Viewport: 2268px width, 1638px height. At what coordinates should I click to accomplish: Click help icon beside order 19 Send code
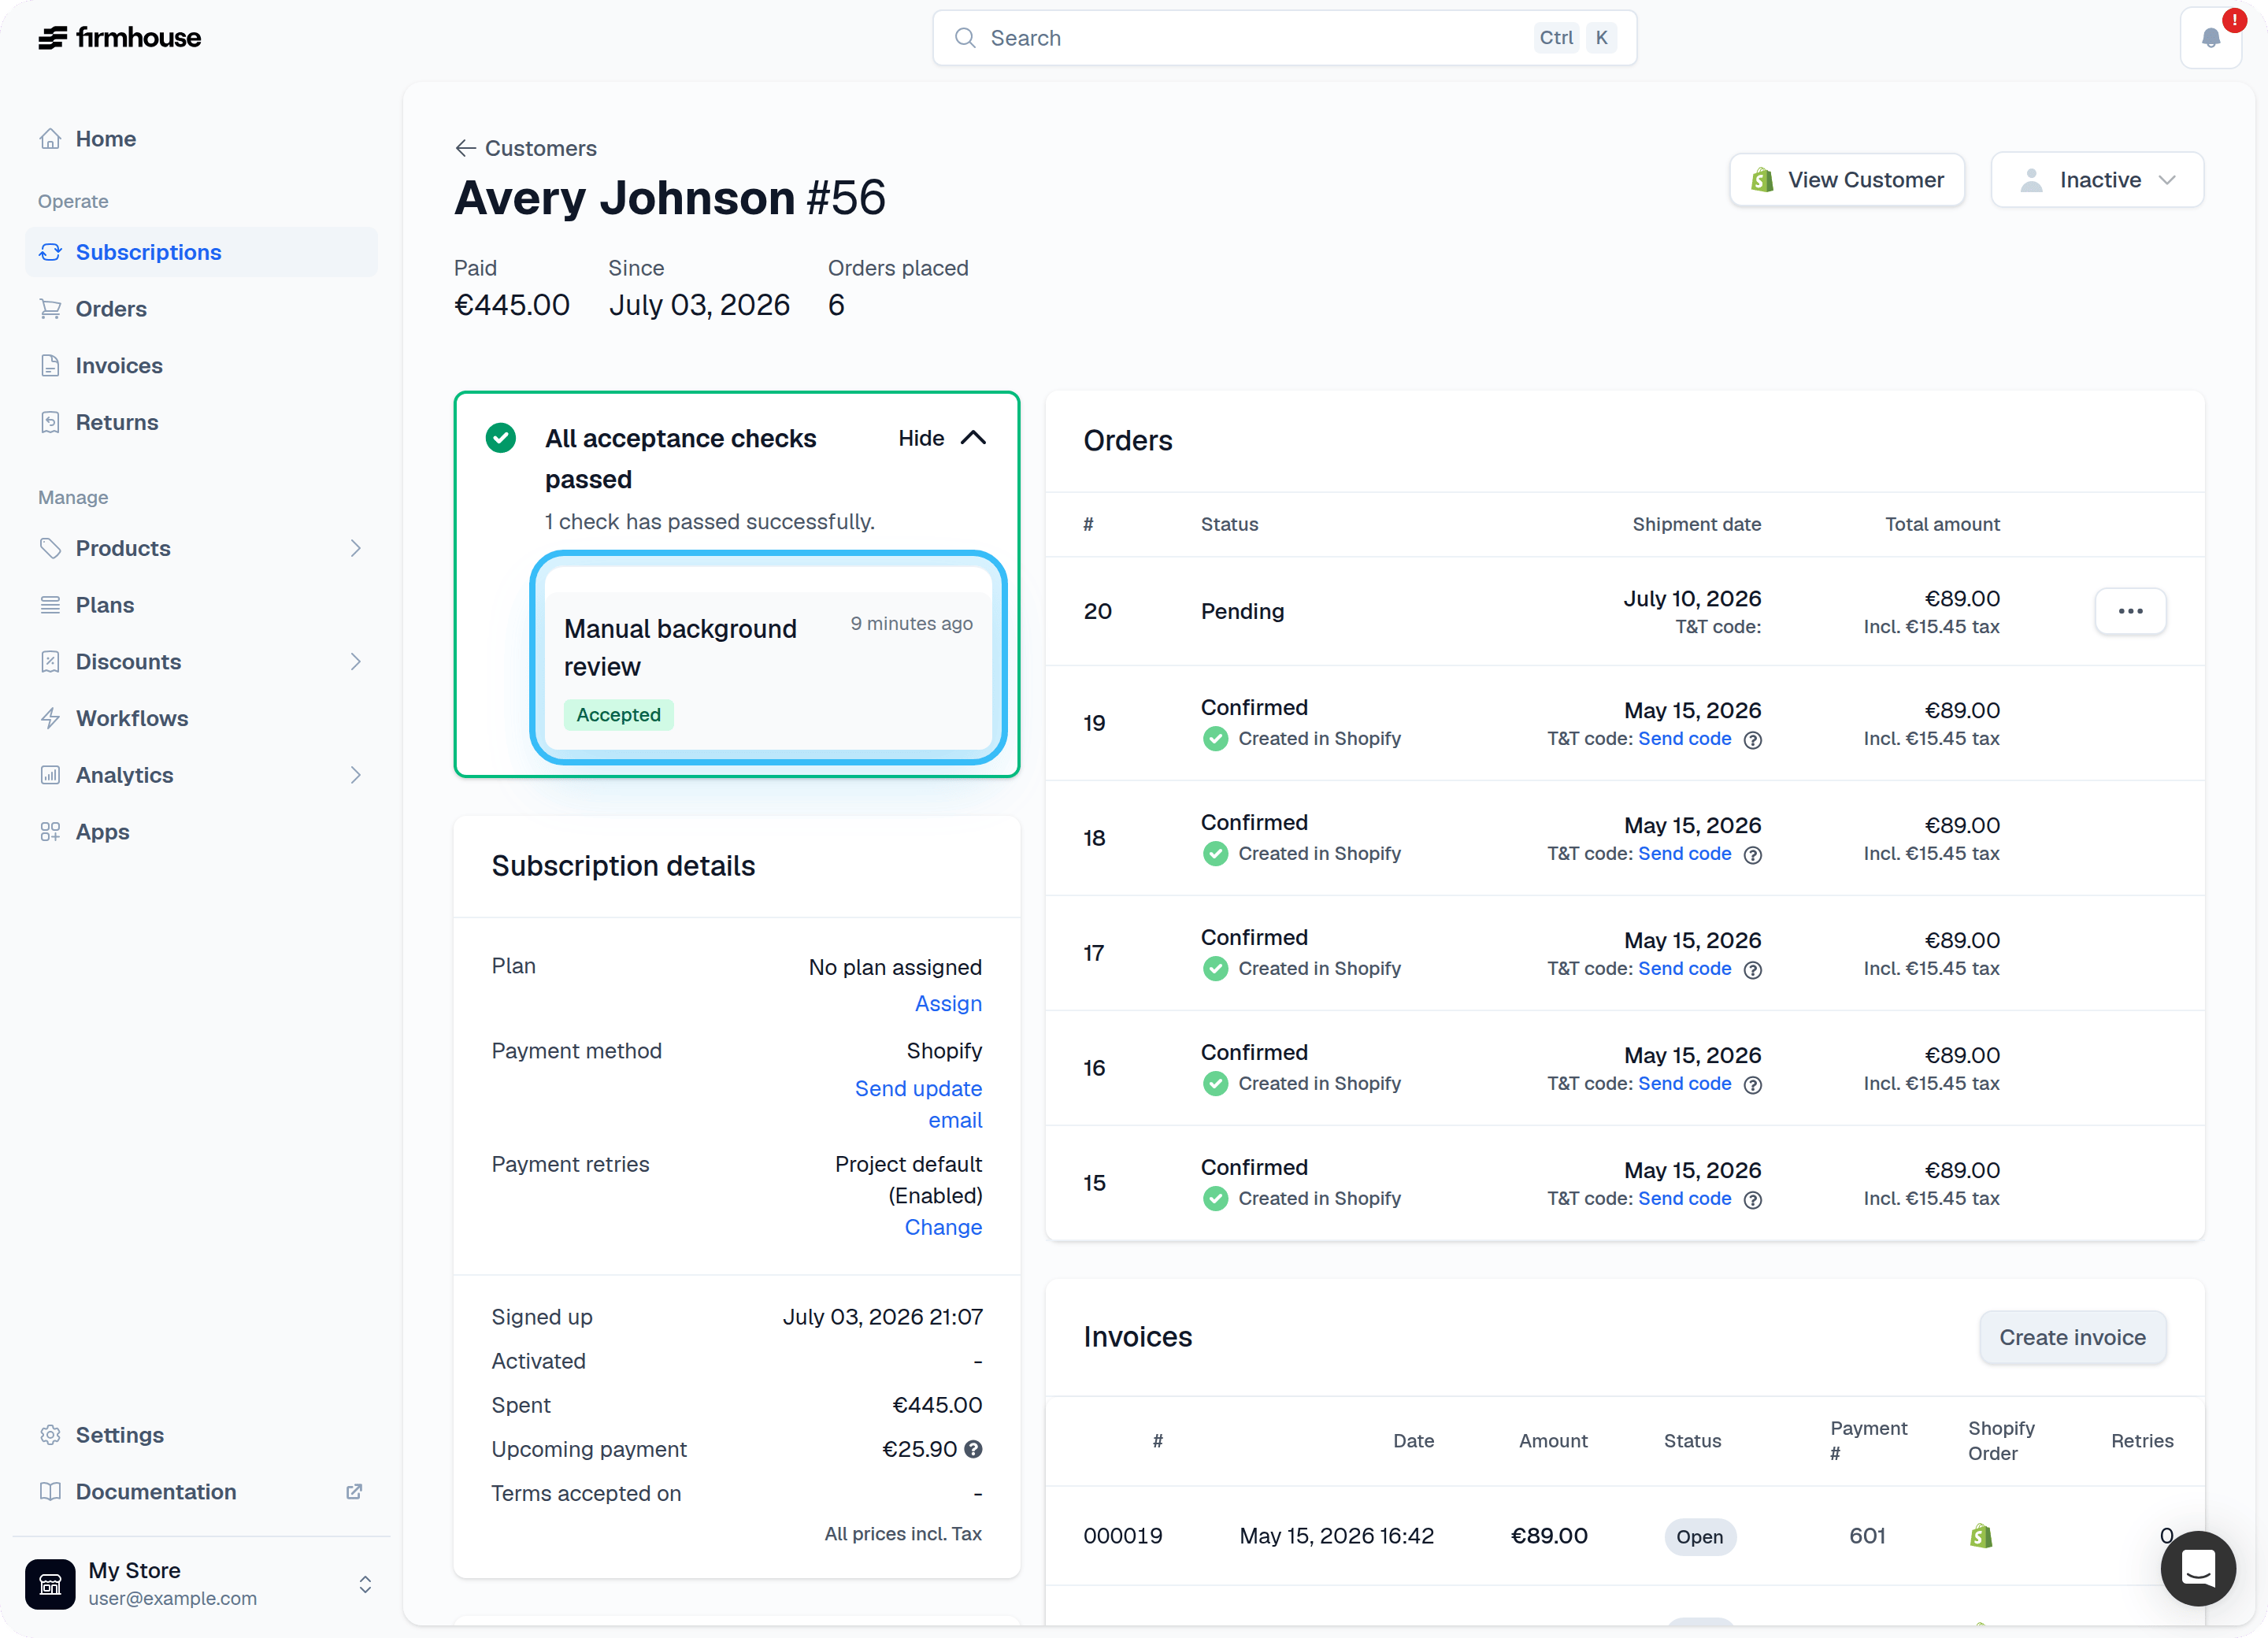tap(1752, 740)
